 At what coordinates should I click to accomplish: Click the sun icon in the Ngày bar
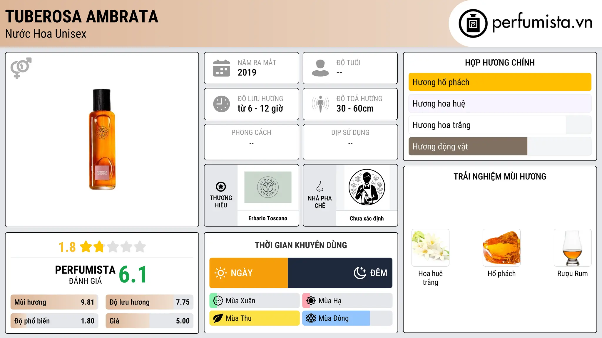tap(221, 273)
